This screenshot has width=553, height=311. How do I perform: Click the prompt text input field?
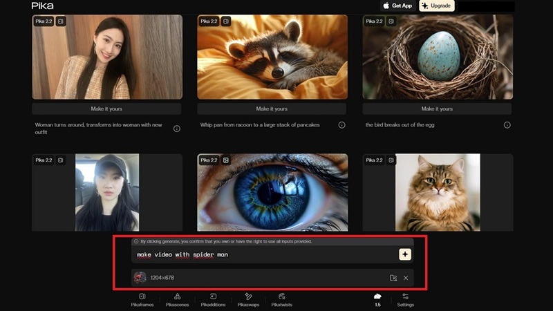tap(263, 254)
